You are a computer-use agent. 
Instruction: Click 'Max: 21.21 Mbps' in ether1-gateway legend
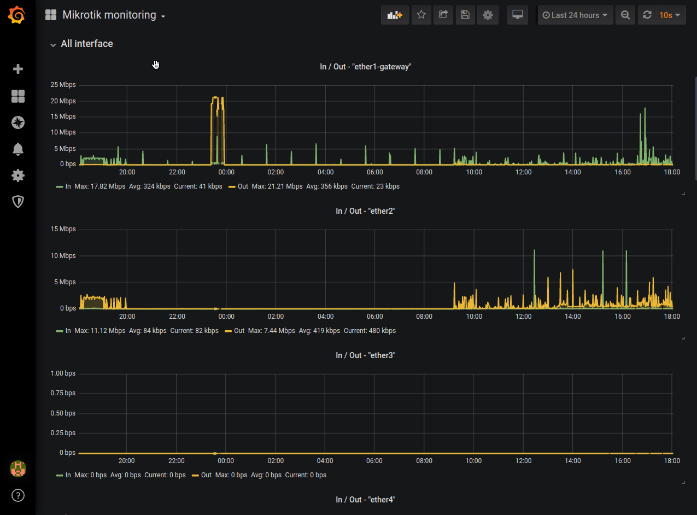[x=277, y=186]
